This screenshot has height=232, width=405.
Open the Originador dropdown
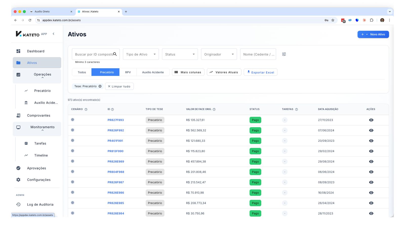(219, 54)
